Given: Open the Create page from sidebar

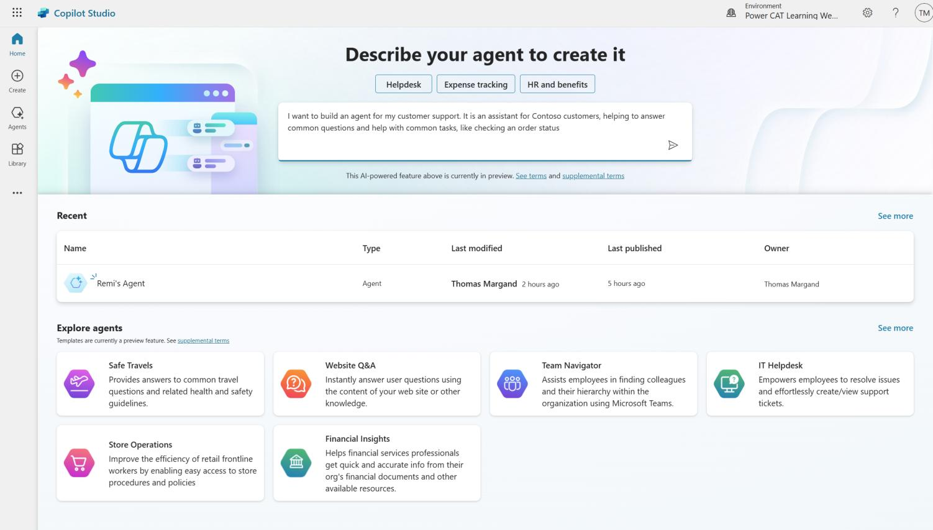Looking at the screenshot, I should (17, 81).
